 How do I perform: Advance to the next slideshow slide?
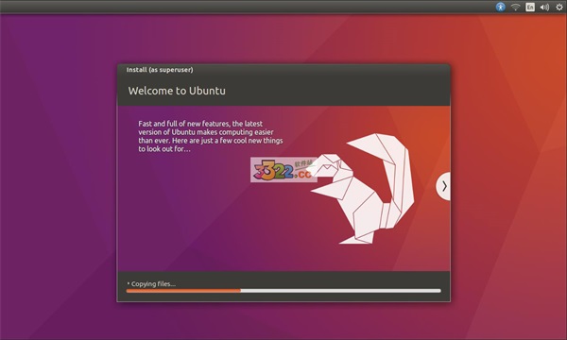444,186
